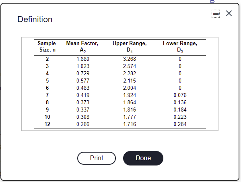Click the Done button
The image size is (241, 182).
[143, 158]
